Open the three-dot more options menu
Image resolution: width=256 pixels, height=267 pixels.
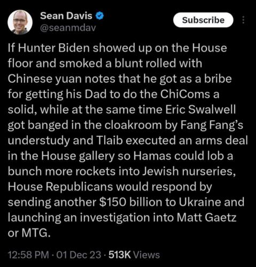(x=244, y=20)
